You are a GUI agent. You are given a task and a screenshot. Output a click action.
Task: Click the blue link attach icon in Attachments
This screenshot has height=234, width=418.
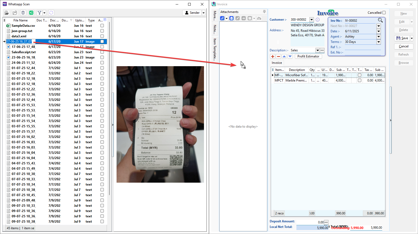pos(222,18)
